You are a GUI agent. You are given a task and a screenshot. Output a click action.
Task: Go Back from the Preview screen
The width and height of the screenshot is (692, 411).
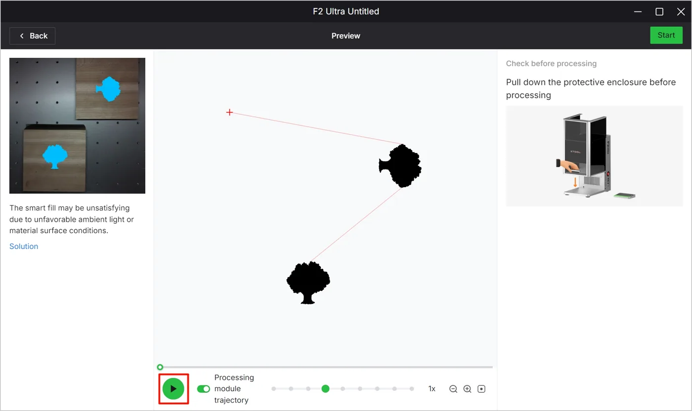point(33,36)
